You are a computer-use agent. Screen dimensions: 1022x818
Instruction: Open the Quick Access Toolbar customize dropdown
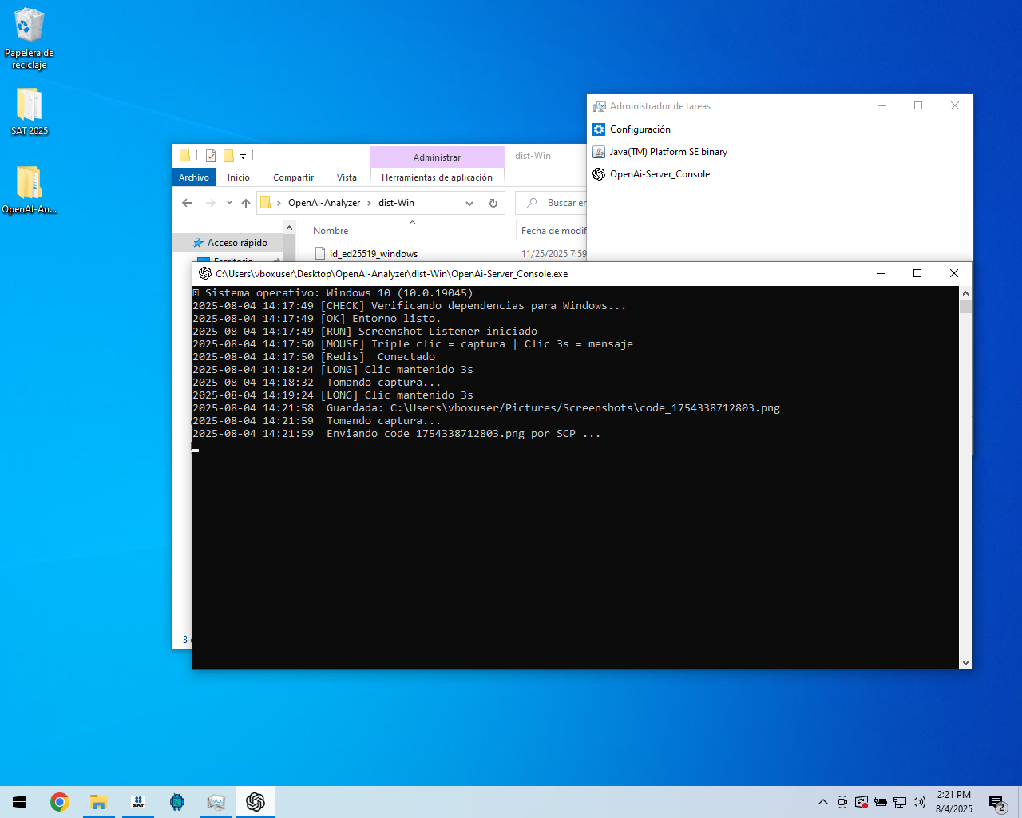[x=244, y=157]
